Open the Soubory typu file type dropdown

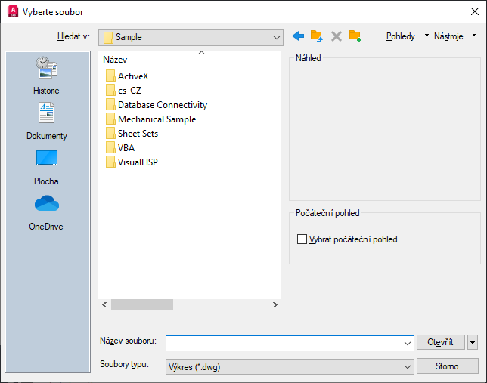coord(290,367)
